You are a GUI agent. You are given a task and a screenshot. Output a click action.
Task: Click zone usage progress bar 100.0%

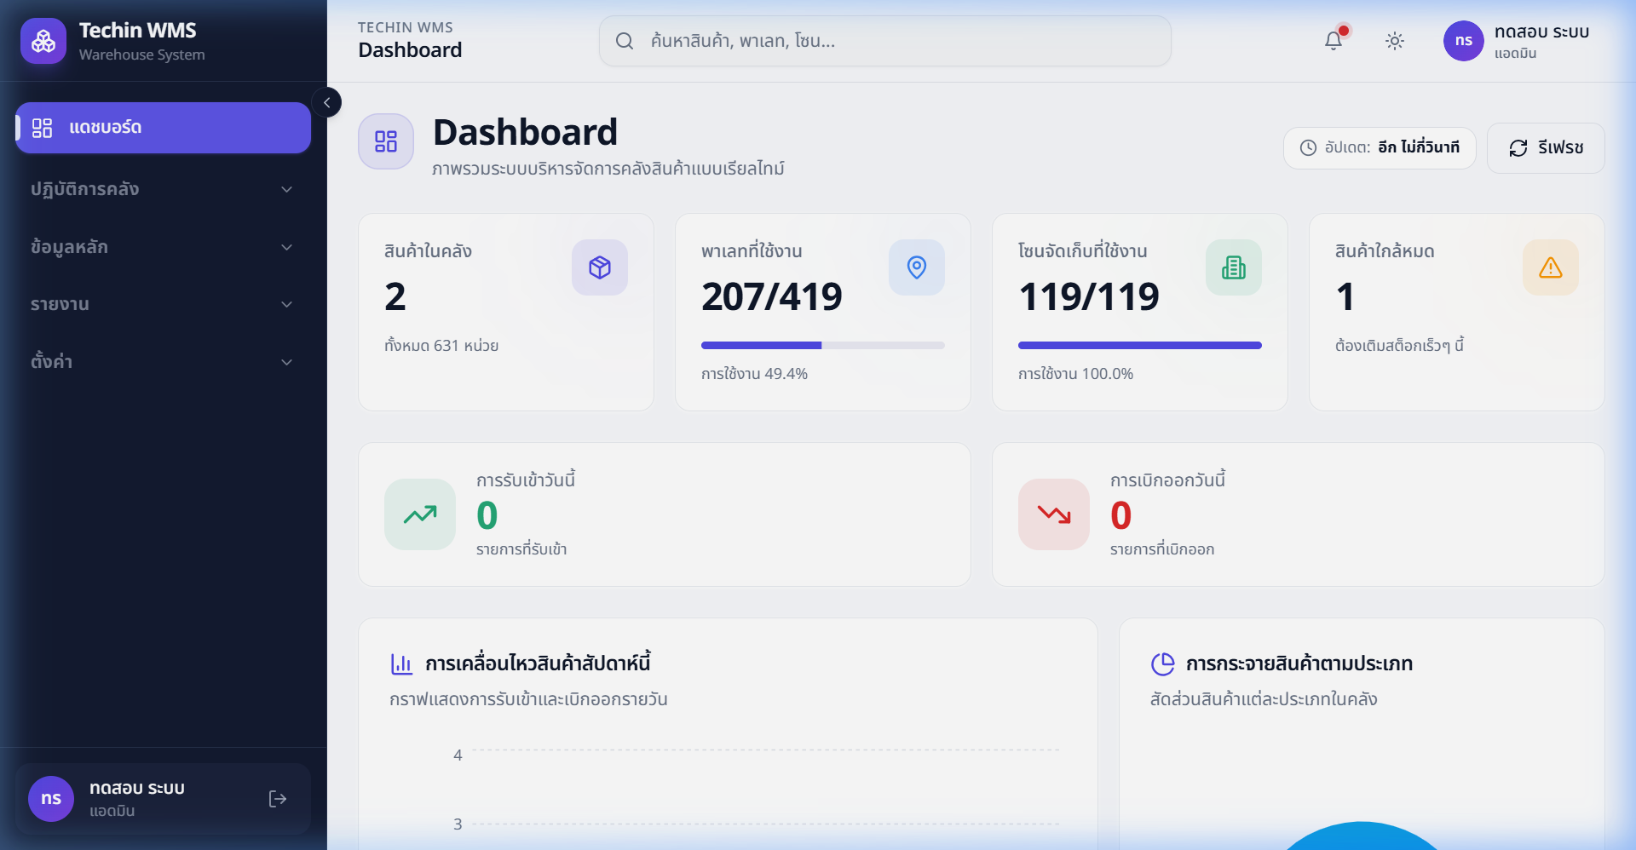(1140, 346)
